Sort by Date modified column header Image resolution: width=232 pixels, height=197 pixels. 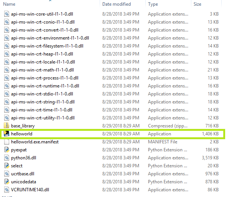[x=116, y=4]
